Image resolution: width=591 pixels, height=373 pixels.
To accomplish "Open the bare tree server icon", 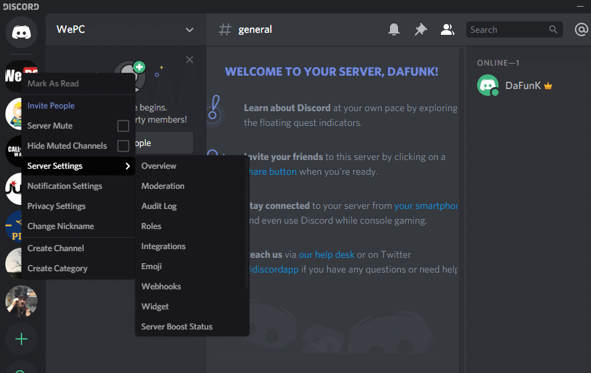I will pyautogui.click(x=13, y=264).
